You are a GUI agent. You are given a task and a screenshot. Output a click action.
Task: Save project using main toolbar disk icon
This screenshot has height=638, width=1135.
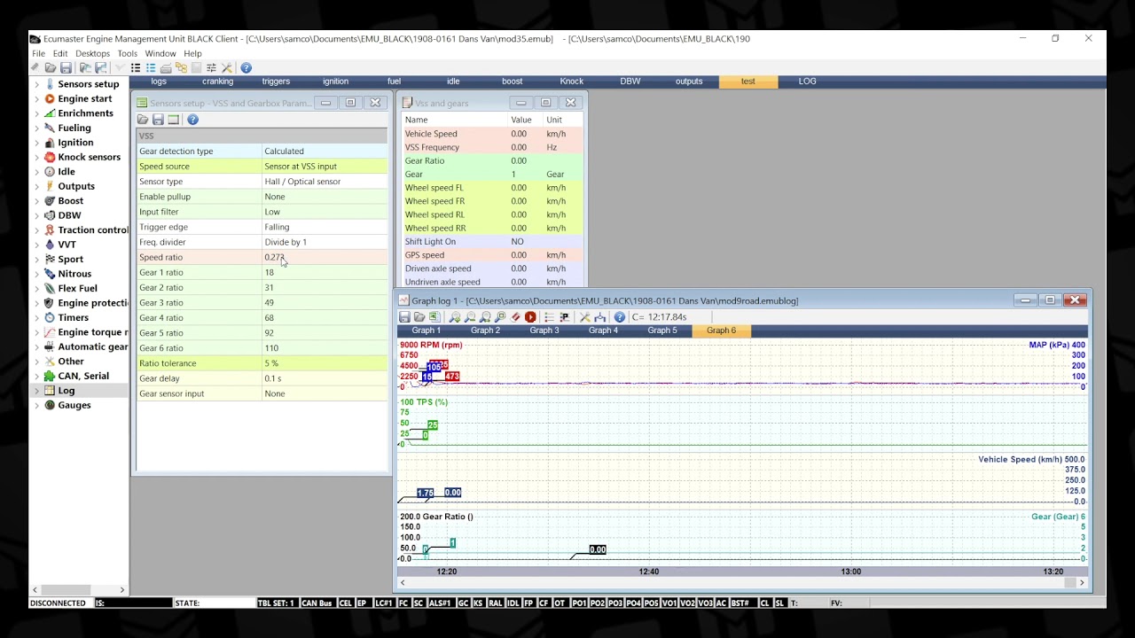66,68
